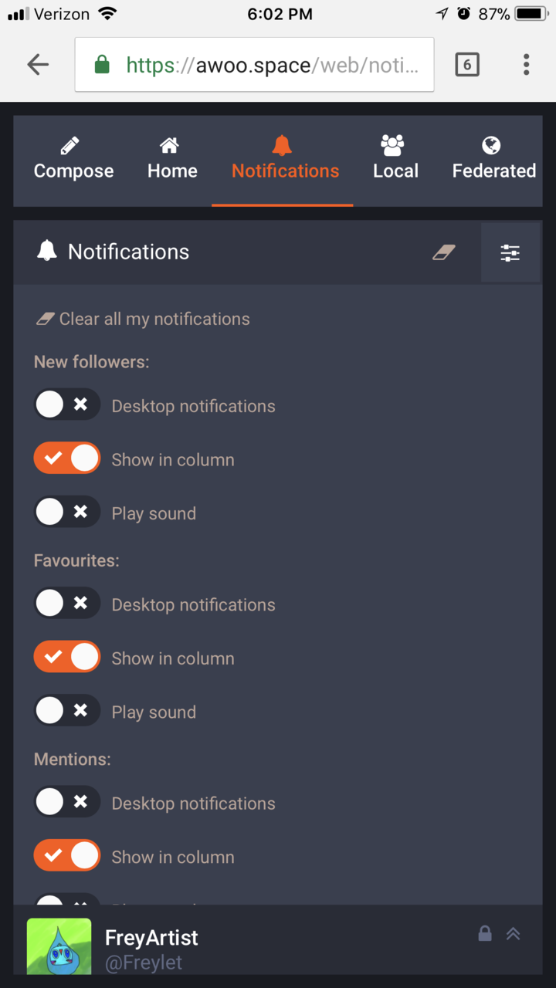Open FreyArtist profile name link
This screenshot has width=556, height=988.
[x=151, y=938]
